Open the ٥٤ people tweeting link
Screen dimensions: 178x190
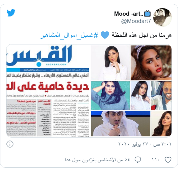(97, 160)
